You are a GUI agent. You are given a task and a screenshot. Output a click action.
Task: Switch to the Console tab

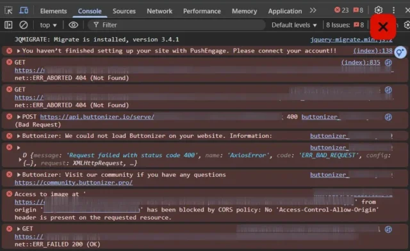pyautogui.click(x=90, y=11)
